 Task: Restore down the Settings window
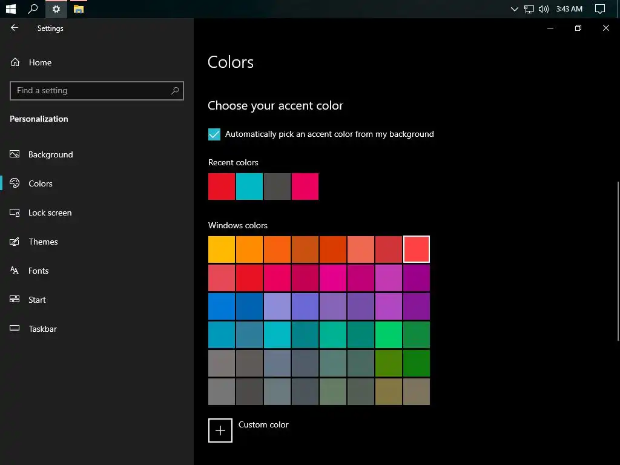click(578, 28)
